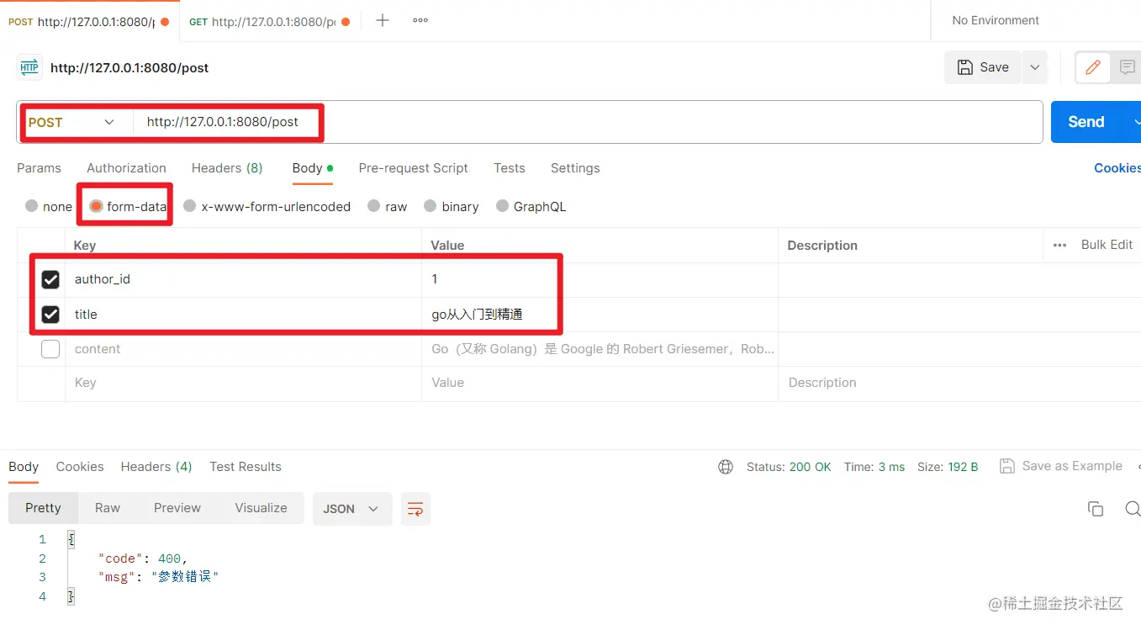Click the response Time 3 ms
The image size is (1141, 630).
(874, 467)
